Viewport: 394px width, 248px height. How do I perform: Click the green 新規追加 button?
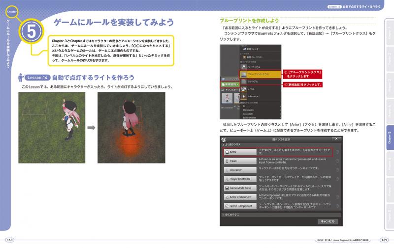point(230,84)
